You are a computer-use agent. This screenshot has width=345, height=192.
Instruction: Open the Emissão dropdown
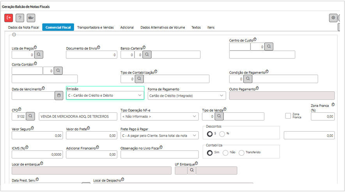(x=105, y=95)
